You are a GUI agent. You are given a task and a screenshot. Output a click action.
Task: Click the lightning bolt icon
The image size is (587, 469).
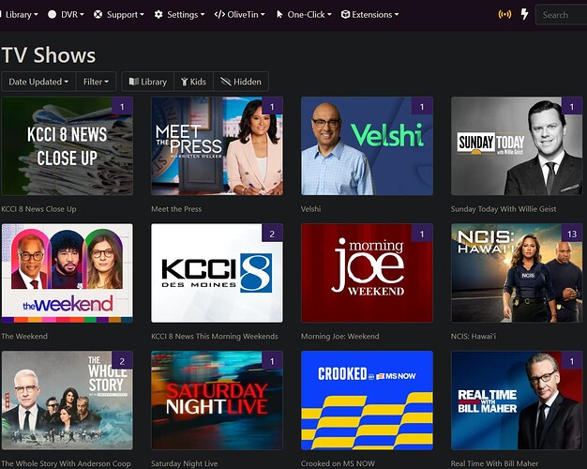525,15
